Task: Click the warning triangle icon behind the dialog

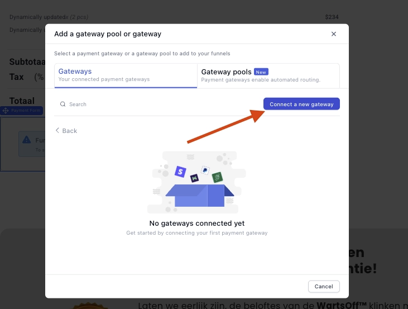Action: [26, 141]
